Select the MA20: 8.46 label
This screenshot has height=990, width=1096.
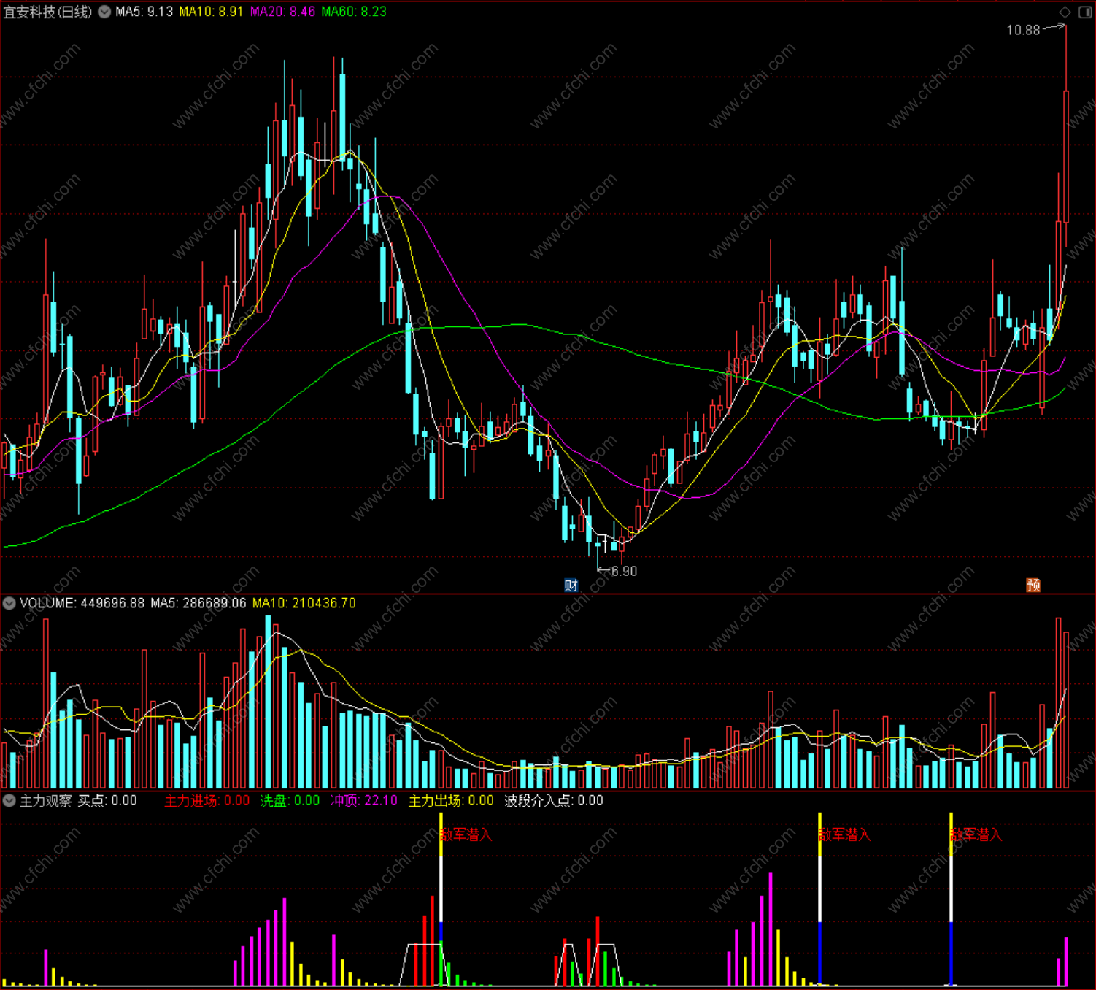pyautogui.click(x=282, y=12)
